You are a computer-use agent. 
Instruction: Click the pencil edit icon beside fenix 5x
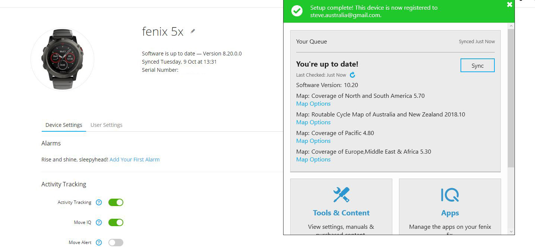(193, 31)
